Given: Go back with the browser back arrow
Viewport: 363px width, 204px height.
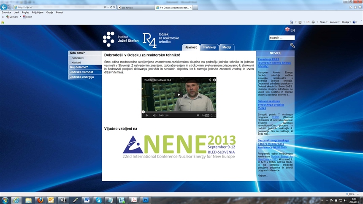Looking at the screenshot, I should coord(4,7).
